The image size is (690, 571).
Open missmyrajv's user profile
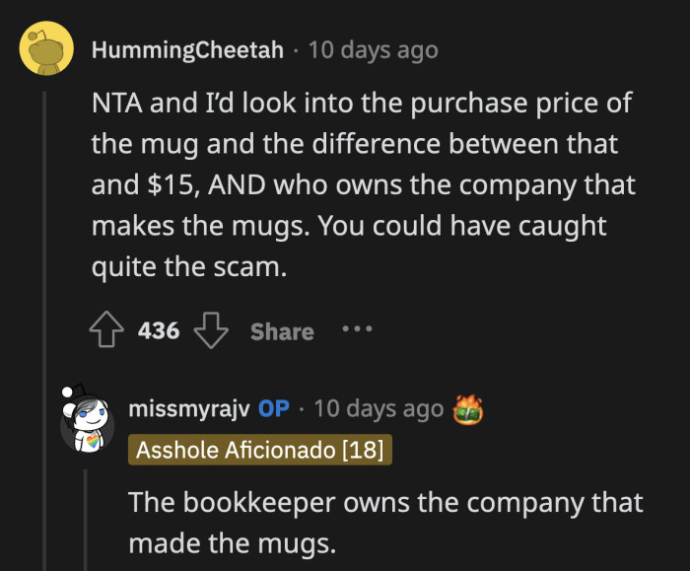(x=189, y=408)
